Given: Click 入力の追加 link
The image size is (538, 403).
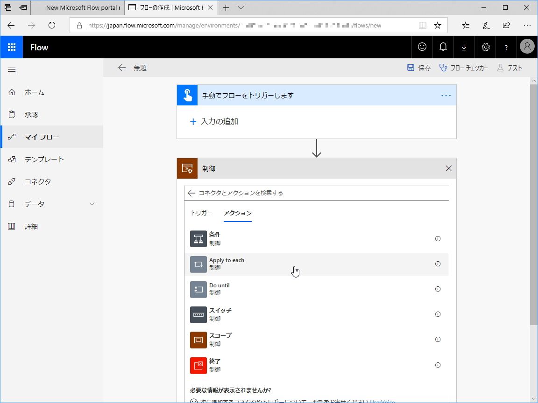Looking at the screenshot, I should [x=214, y=121].
